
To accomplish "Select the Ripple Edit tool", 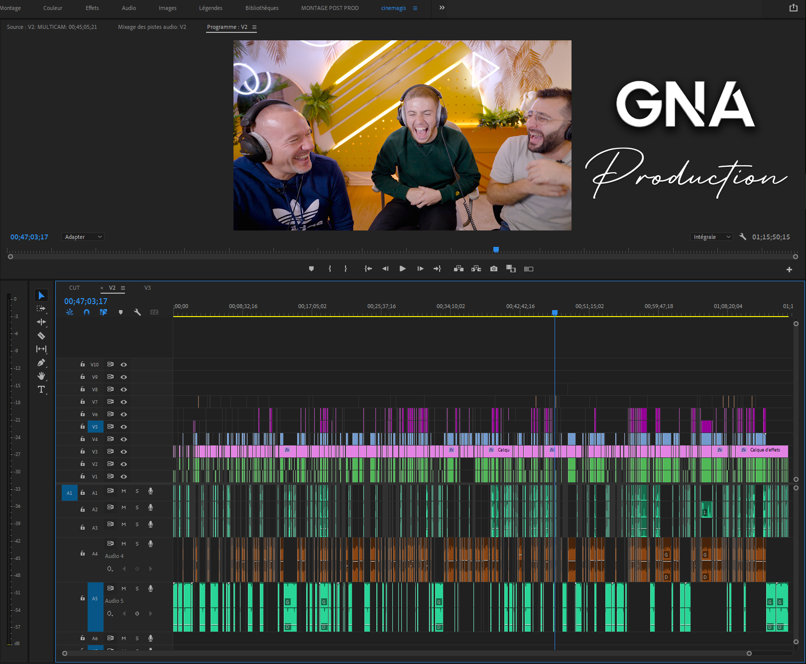I will coord(41,322).
